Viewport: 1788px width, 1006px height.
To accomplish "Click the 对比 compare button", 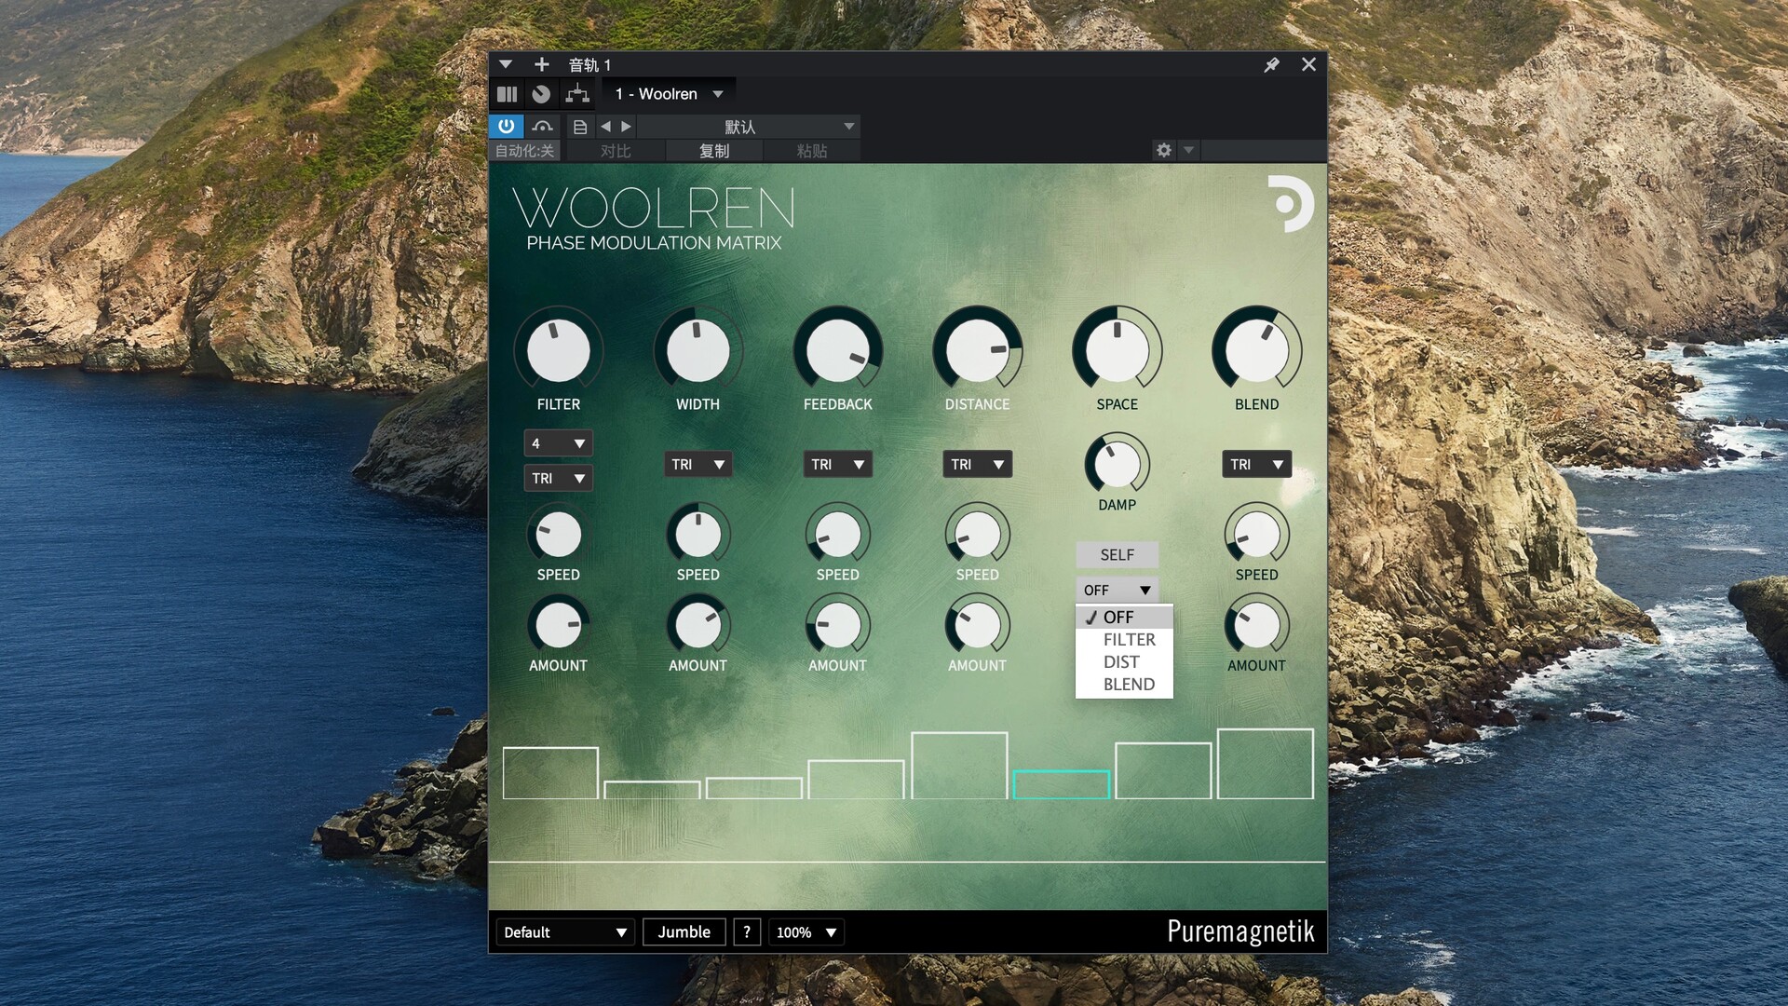I will [616, 151].
